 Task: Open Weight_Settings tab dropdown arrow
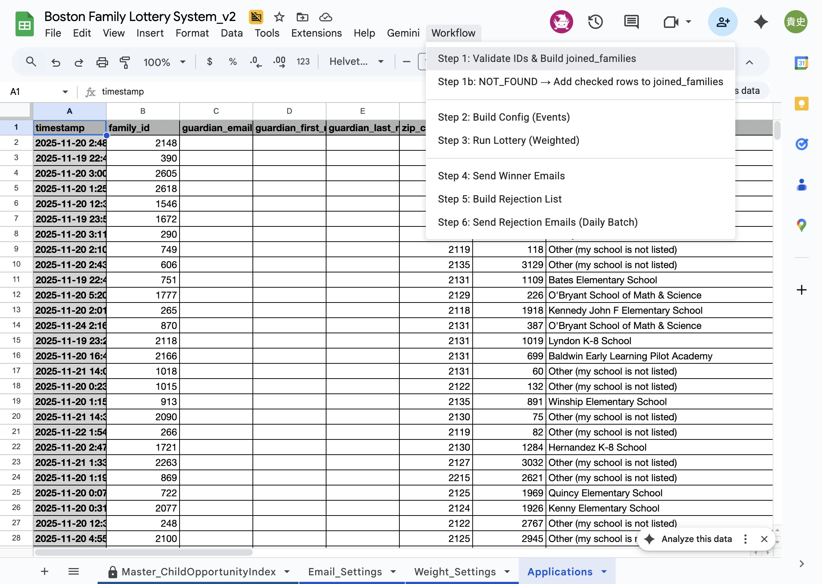507,572
